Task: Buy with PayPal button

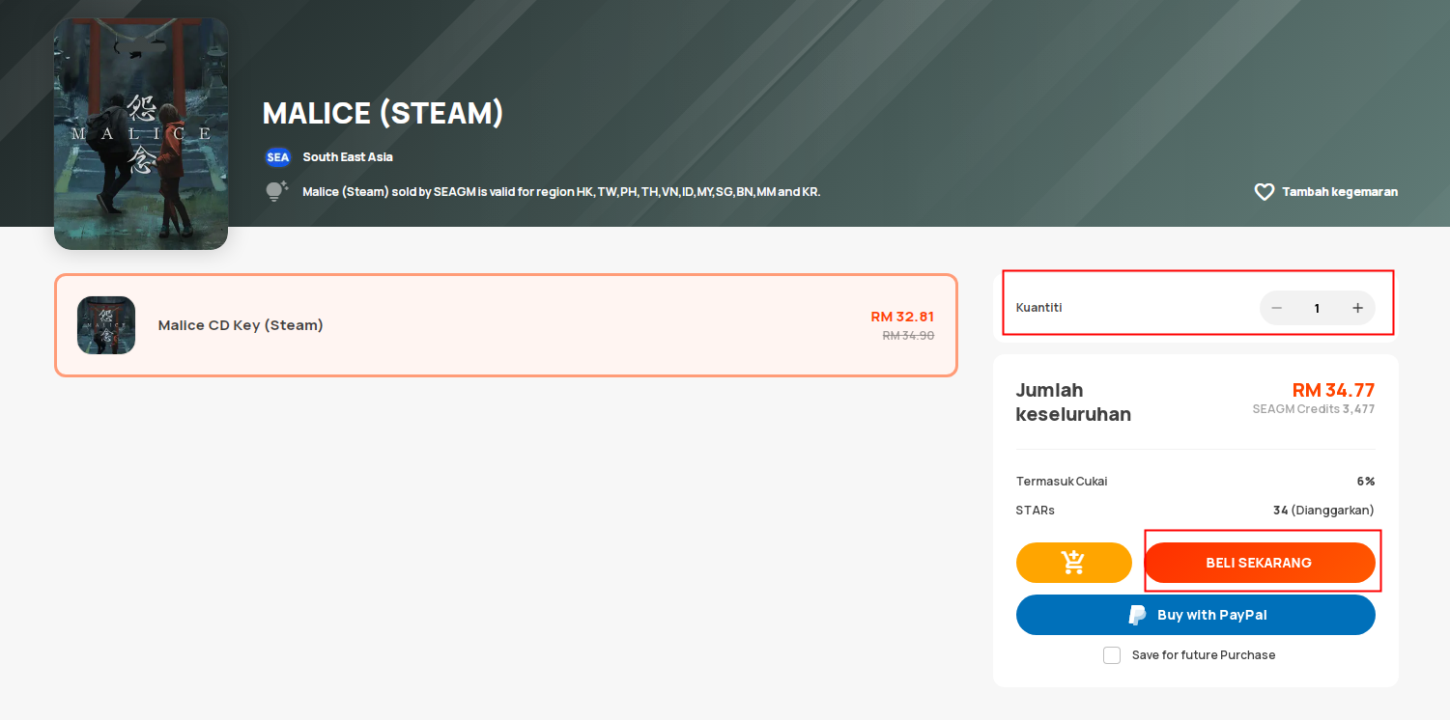Action: pyautogui.click(x=1196, y=615)
